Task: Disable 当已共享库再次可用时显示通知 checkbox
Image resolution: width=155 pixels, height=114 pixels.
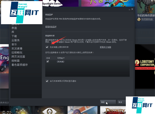Action: click(x=47, y=81)
